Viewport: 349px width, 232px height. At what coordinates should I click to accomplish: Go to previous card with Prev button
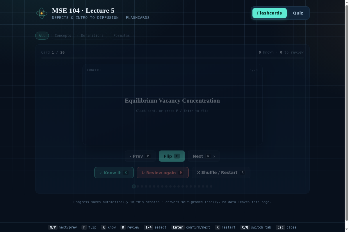click(x=140, y=156)
